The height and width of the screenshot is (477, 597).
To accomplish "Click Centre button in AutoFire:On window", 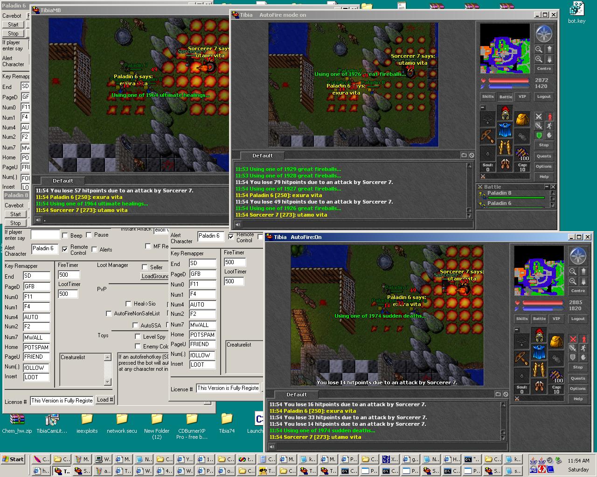I will click(x=578, y=291).
